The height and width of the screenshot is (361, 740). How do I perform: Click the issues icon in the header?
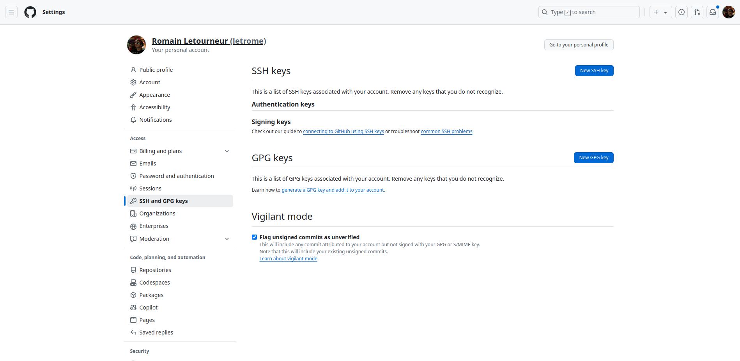[681, 12]
